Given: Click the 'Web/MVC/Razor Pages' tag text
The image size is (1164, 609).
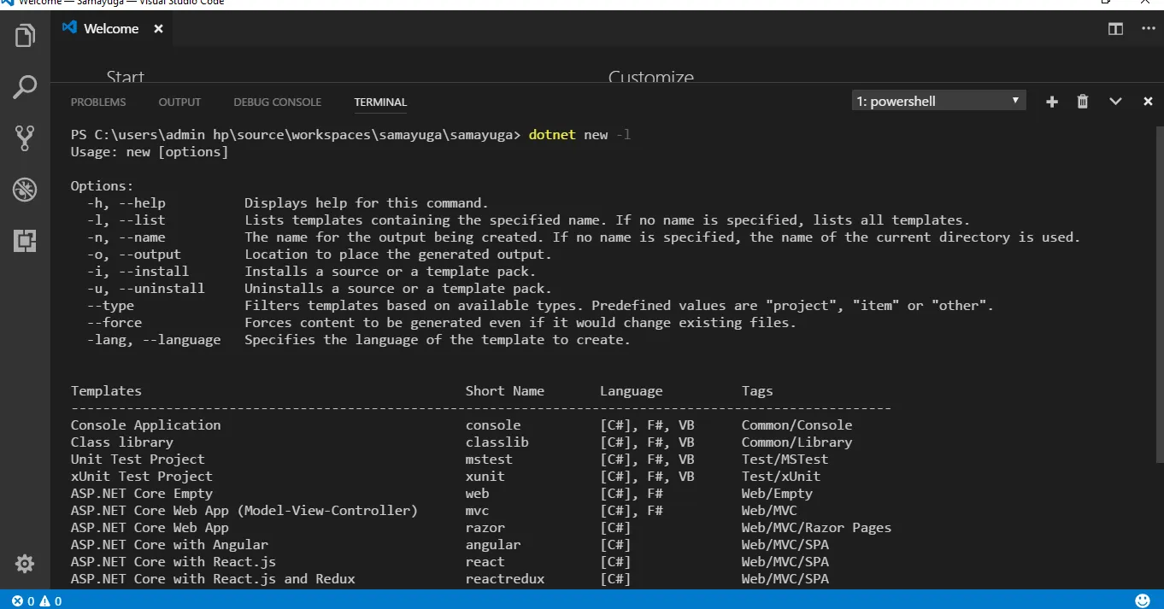Looking at the screenshot, I should pos(816,527).
